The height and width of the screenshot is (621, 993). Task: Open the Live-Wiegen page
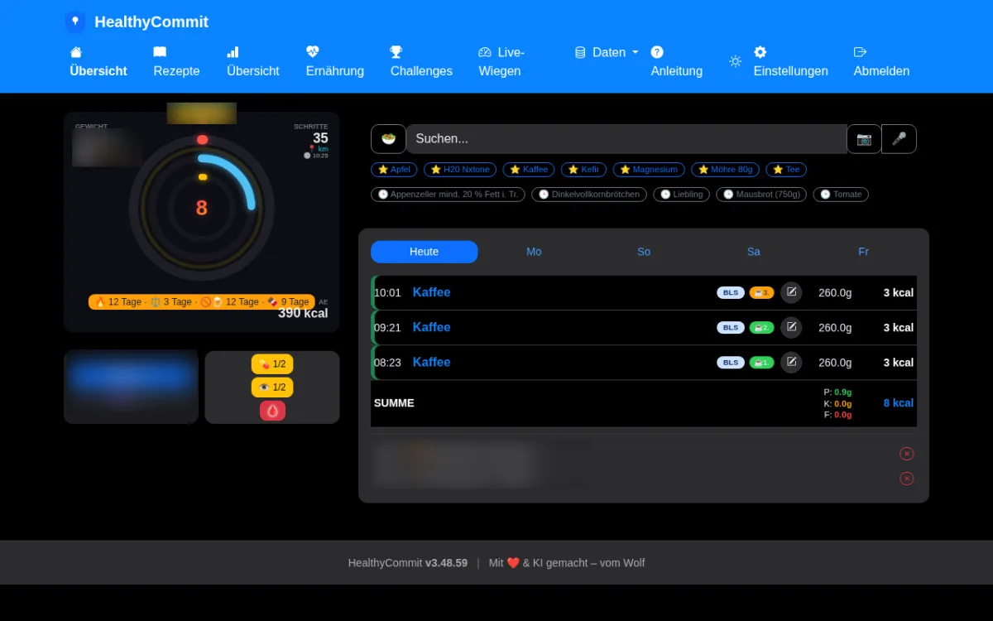point(501,61)
